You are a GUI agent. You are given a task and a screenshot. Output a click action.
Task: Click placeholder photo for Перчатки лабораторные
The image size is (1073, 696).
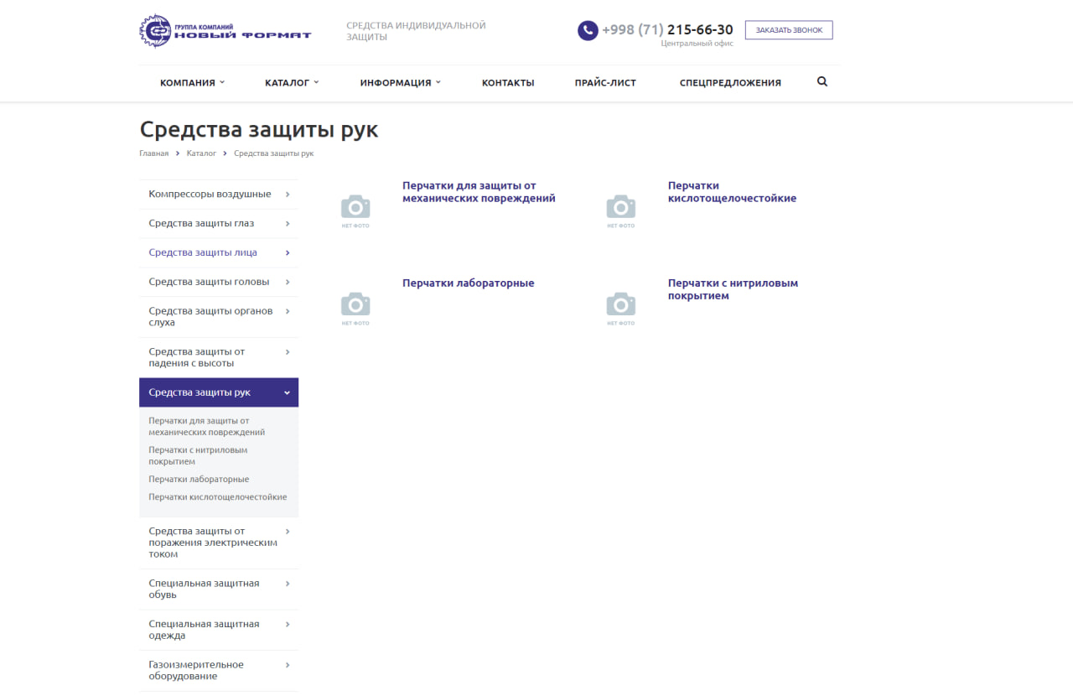pos(355,309)
